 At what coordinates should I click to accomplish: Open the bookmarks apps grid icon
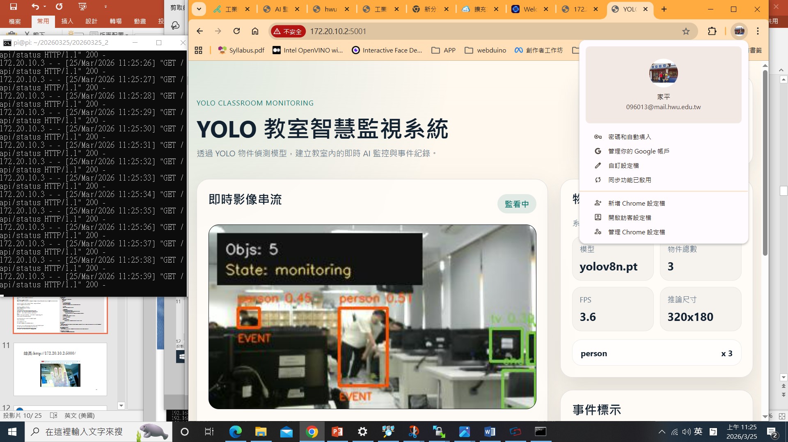click(x=199, y=50)
